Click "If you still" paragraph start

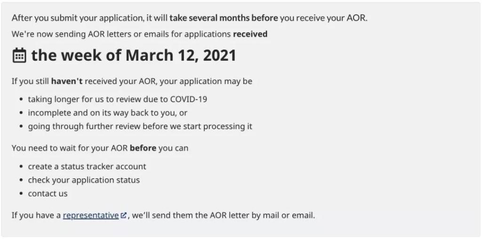coord(30,81)
